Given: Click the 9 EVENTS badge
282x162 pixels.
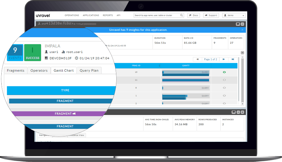Looking at the screenshot, I should coord(15,53).
